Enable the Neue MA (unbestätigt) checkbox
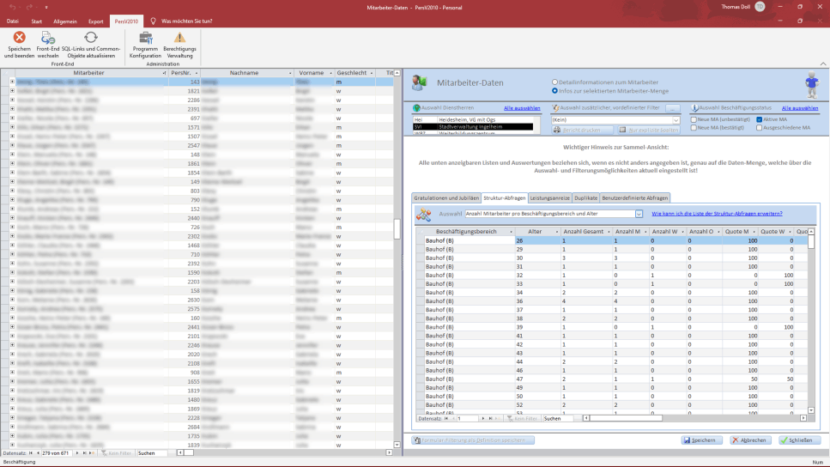830x467 pixels. [694, 118]
